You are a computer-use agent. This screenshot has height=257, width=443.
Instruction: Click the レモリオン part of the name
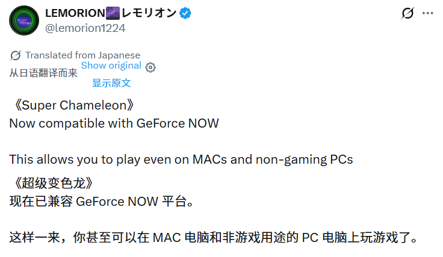tap(149, 13)
